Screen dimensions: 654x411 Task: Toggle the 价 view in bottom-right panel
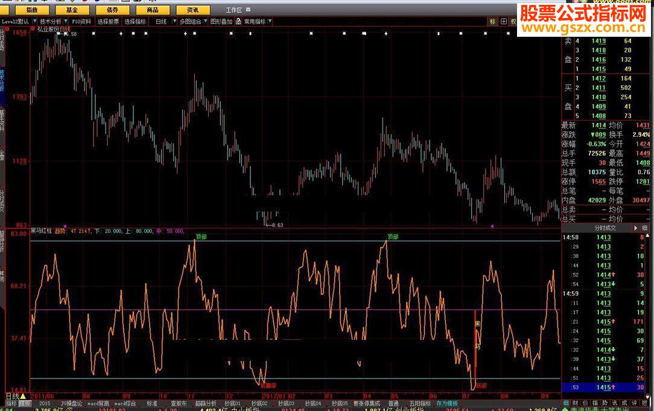click(585, 403)
